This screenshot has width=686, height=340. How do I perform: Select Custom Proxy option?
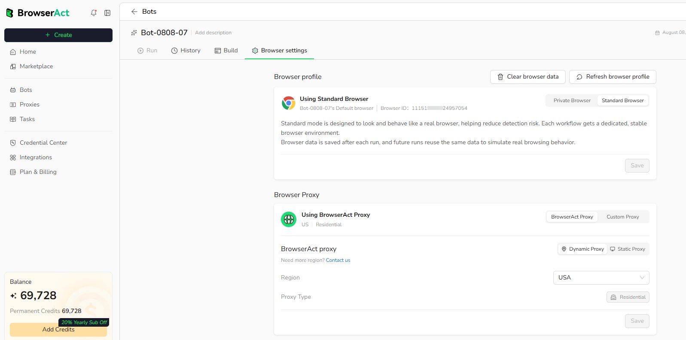(622, 217)
